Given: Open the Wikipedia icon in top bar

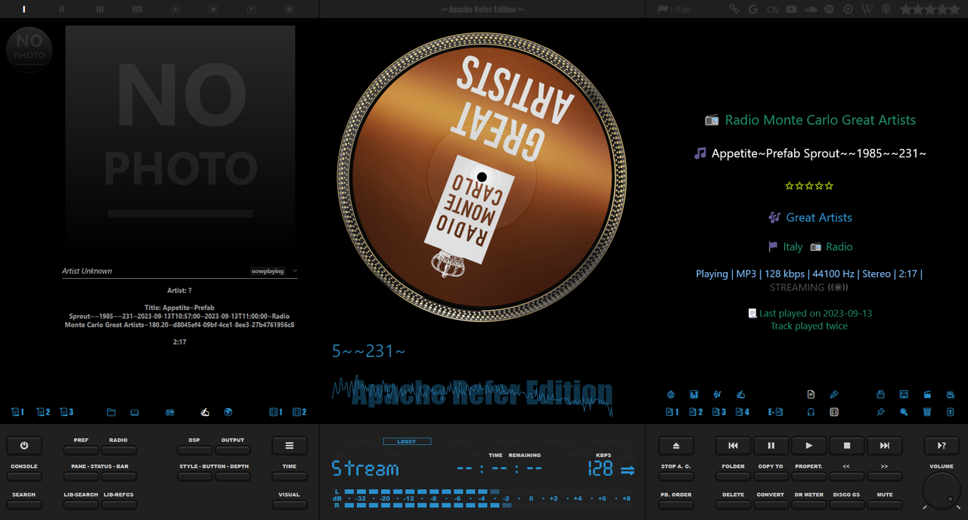Looking at the screenshot, I should pos(867,9).
